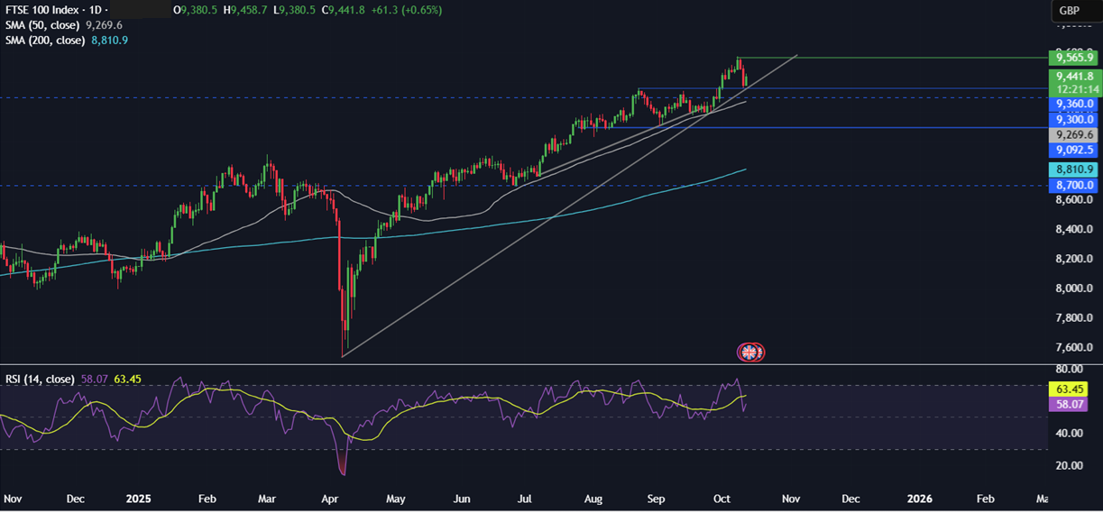This screenshot has height=513, width=1103.
Task: Open the GBP currency selector
Action: click(x=1070, y=11)
